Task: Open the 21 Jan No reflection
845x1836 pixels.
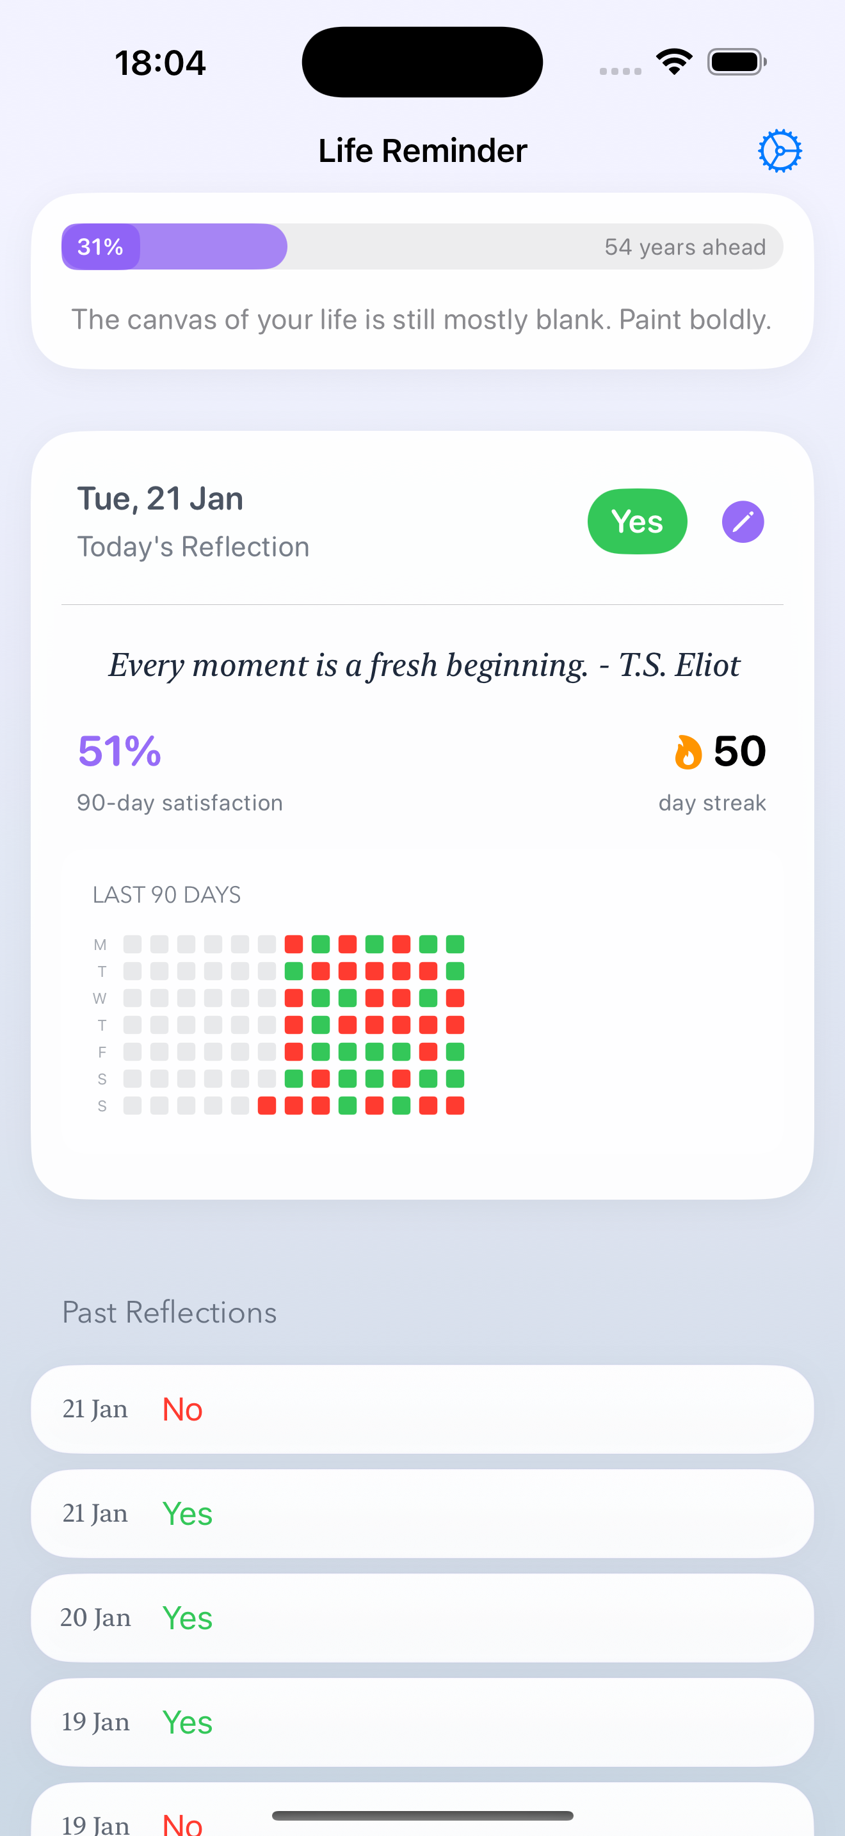Action: tap(422, 1409)
